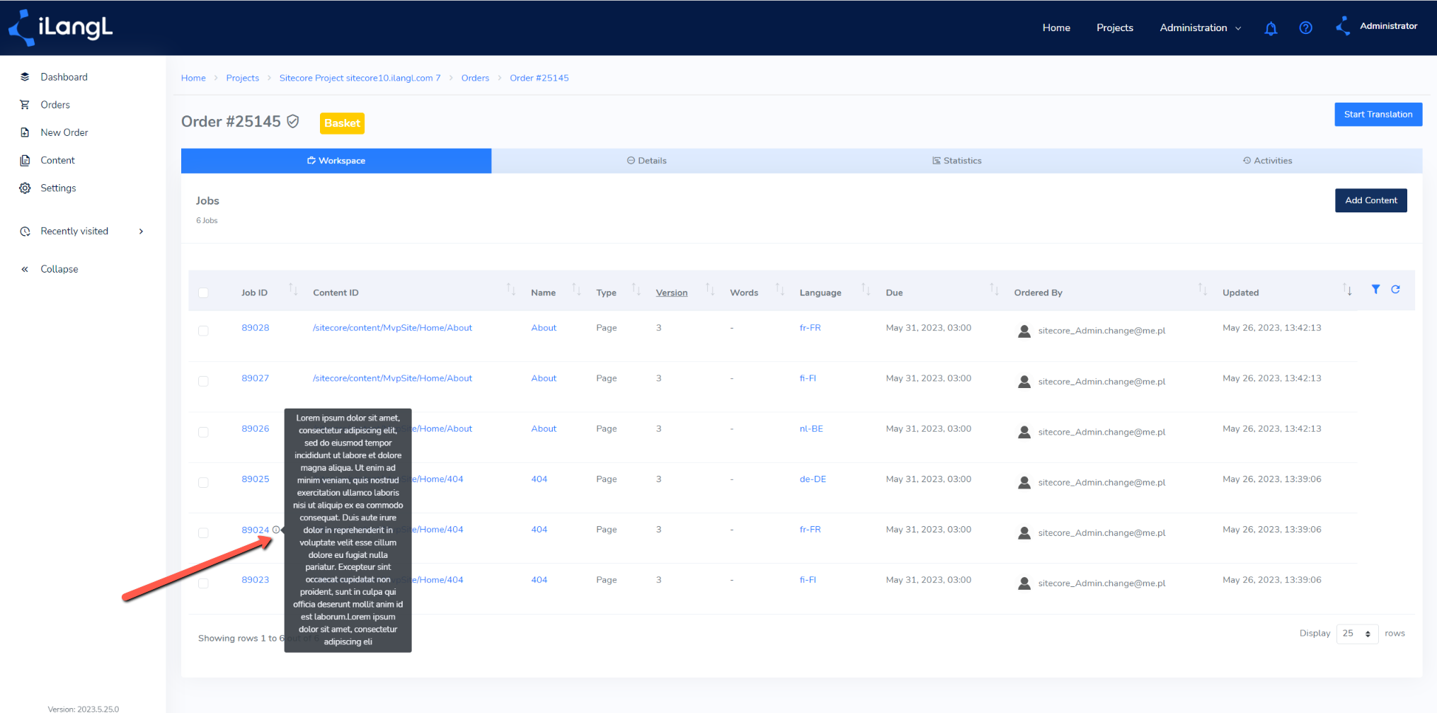
Task: Switch to the Activities tab
Action: (x=1267, y=161)
